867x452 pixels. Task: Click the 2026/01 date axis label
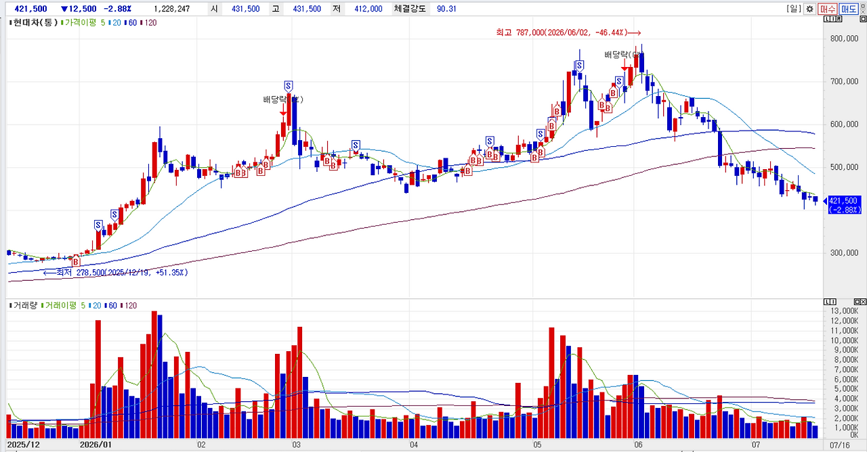point(95,445)
